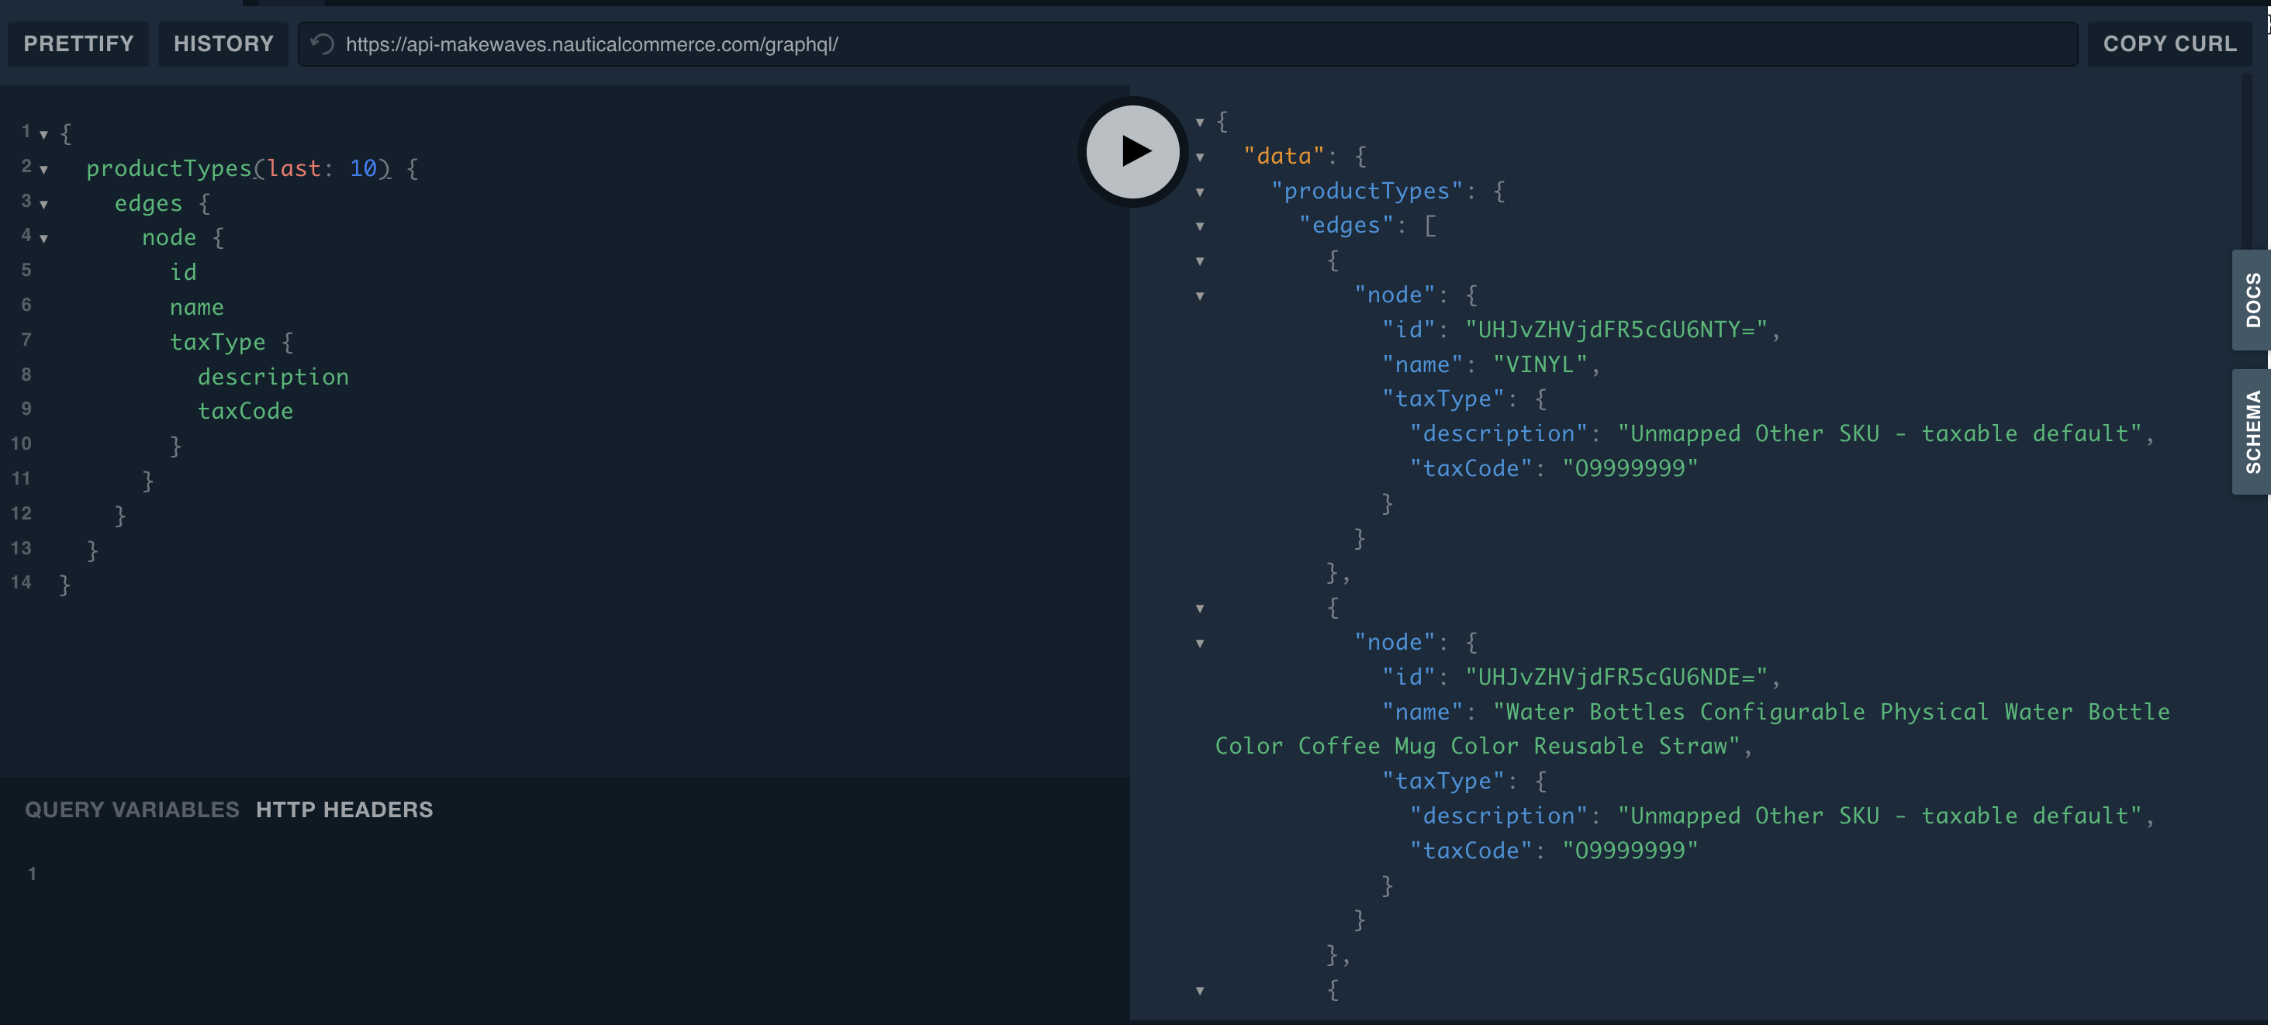The height and width of the screenshot is (1025, 2271).
Task: Collapse node block on editor line 4
Action: [x=44, y=239]
